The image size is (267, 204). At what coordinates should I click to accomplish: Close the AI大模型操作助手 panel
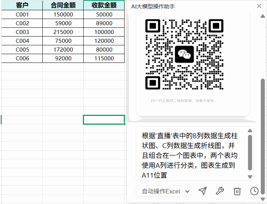click(x=259, y=6)
